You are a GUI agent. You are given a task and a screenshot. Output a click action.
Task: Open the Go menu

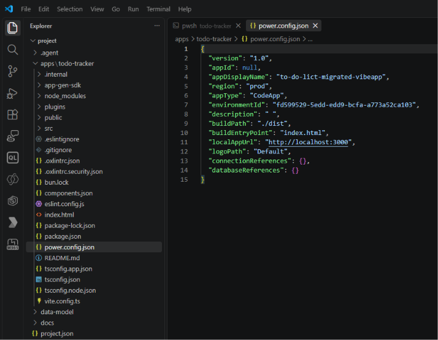(116, 9)
